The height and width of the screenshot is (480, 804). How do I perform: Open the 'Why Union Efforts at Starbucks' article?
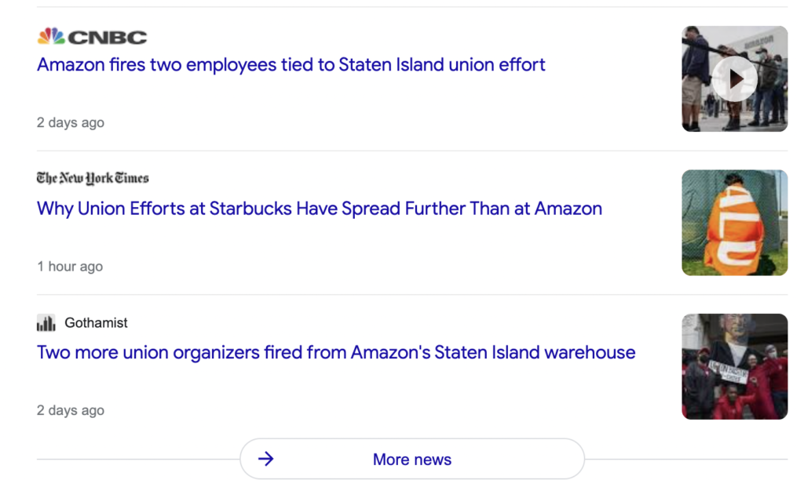319,209
